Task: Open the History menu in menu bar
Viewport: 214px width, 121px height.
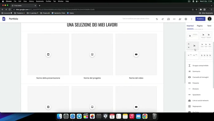Action: 32,1
